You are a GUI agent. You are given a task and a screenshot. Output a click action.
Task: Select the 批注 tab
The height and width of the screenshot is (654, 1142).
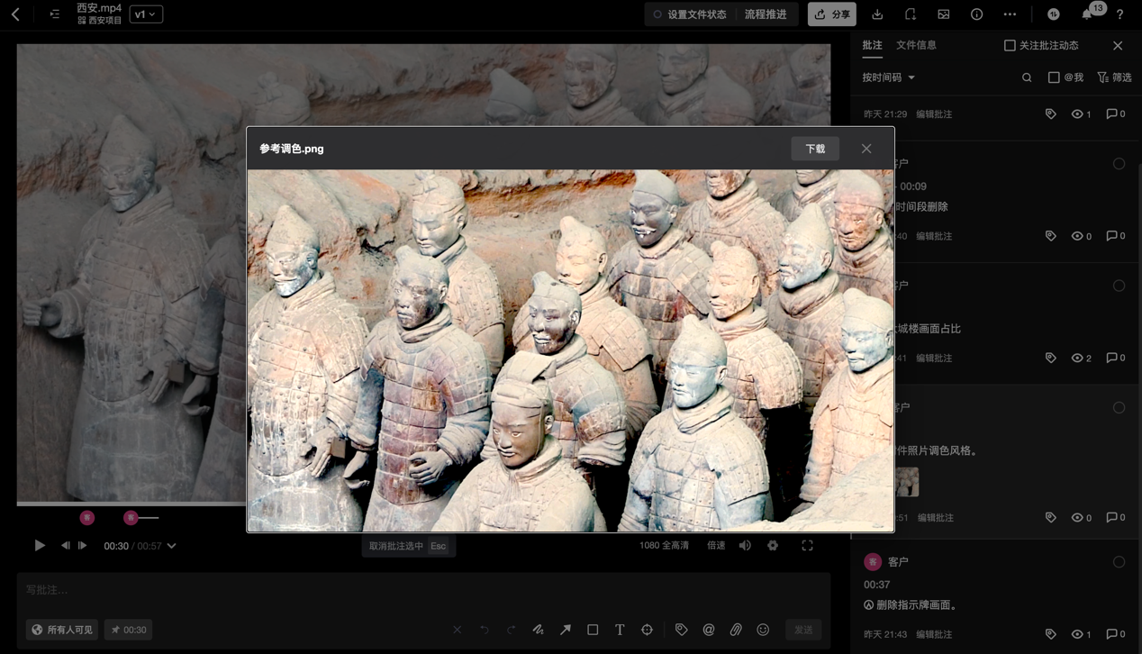point(872,45)
